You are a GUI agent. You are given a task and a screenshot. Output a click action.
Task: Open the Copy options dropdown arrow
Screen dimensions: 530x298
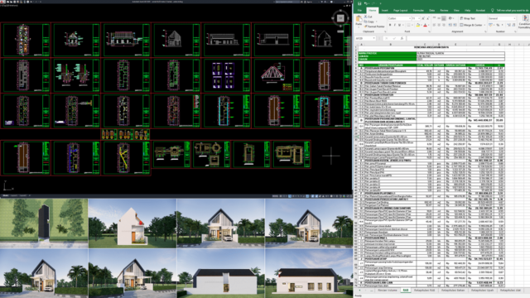coord(376,22)
